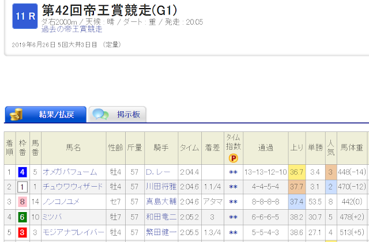The height and width of the screenshot is (242, 369).
Task: Open horse チュウワウィザード page
Action: tap(73, 187)
